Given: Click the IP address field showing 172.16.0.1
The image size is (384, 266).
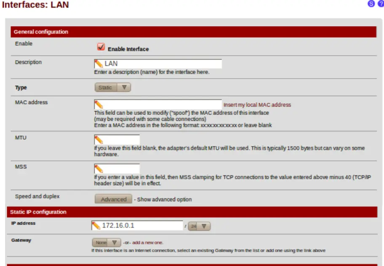Looking at the screenshot, I should click(137, 225).
